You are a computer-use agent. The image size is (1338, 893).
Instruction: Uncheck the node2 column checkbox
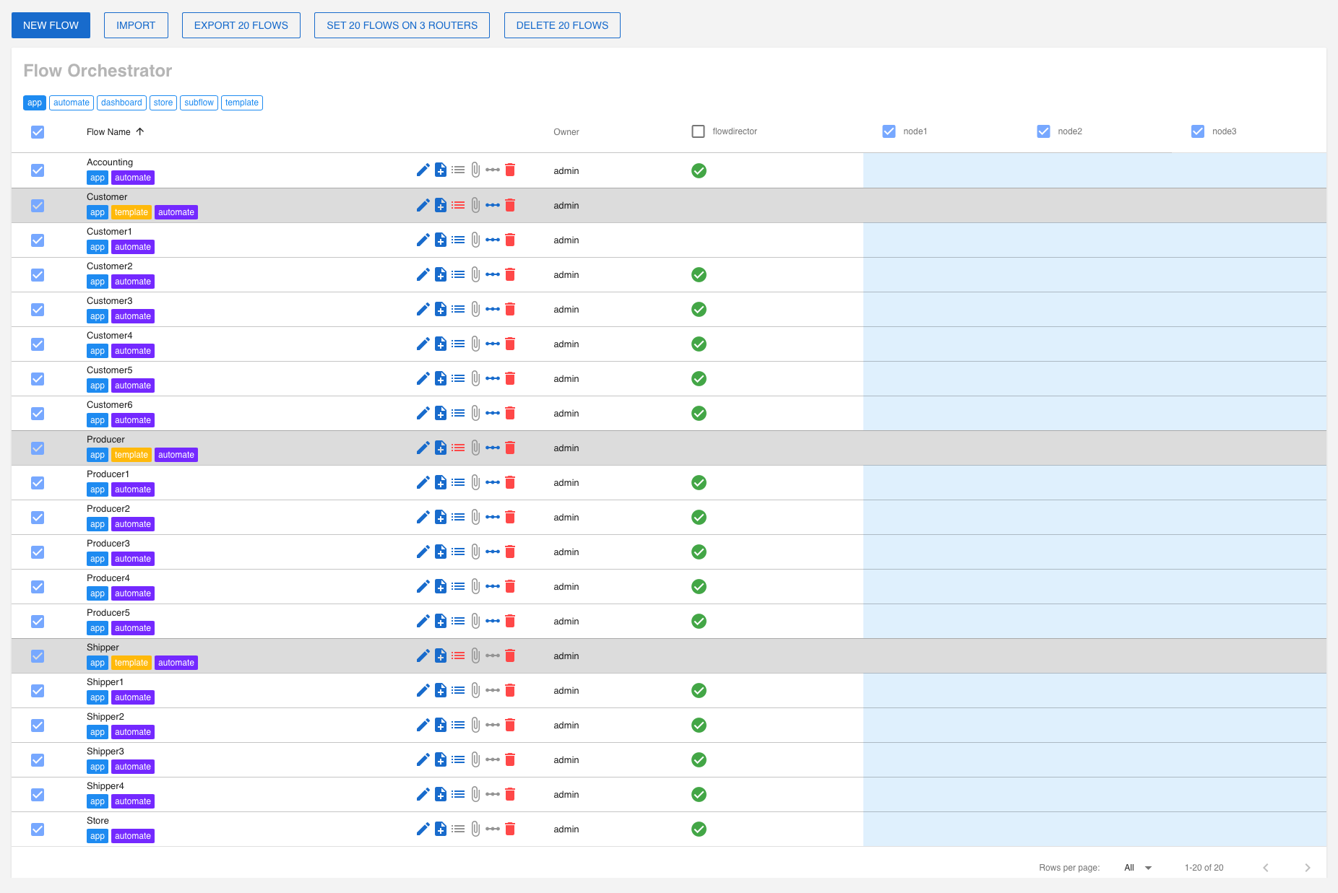pyautogui.click(x=1043, y=131)
